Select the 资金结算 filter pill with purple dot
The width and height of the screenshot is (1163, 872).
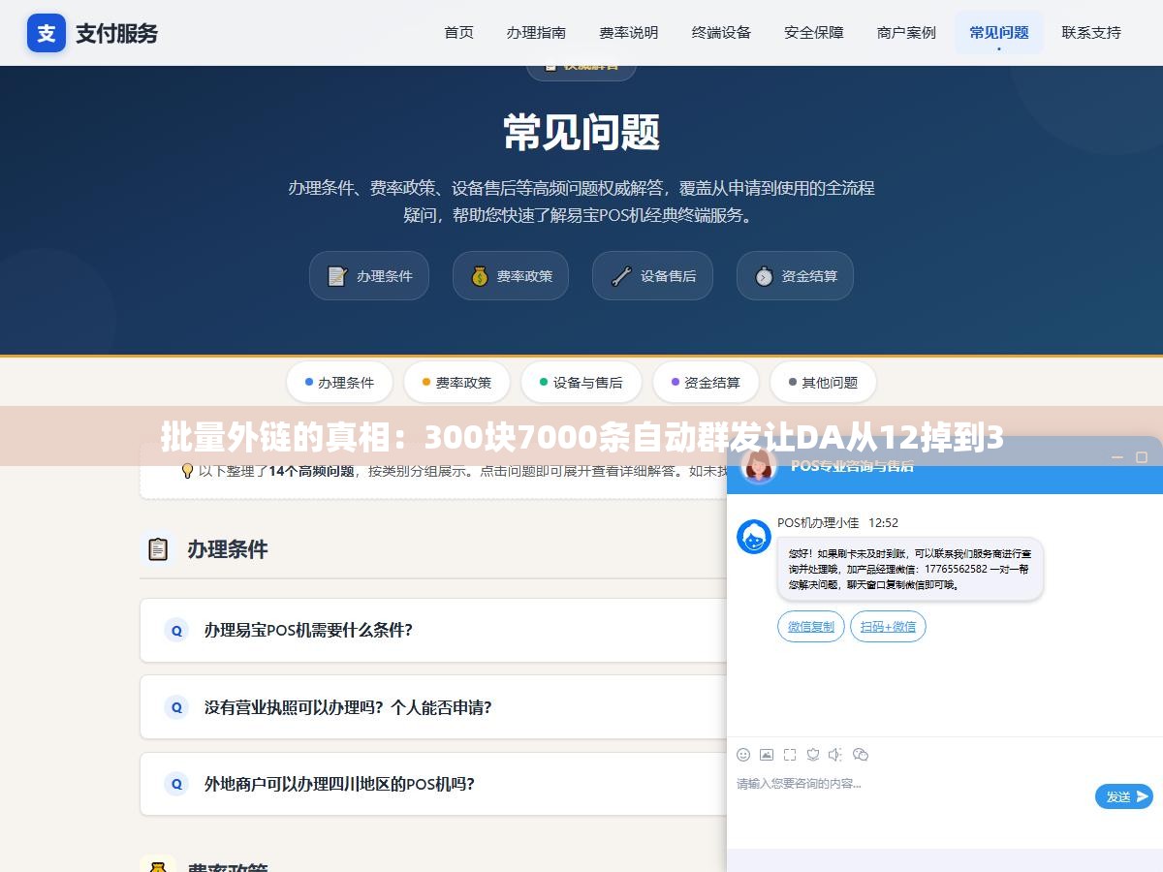pyautogui.click(x=706, y=383)
